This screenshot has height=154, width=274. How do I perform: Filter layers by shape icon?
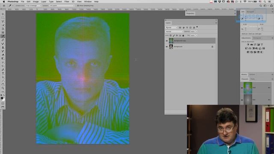pos(191,27)
